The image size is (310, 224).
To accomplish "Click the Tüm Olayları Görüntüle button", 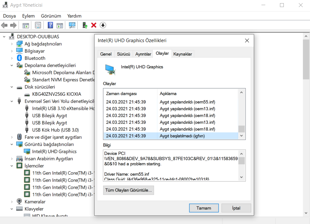I will pos(128,190).
